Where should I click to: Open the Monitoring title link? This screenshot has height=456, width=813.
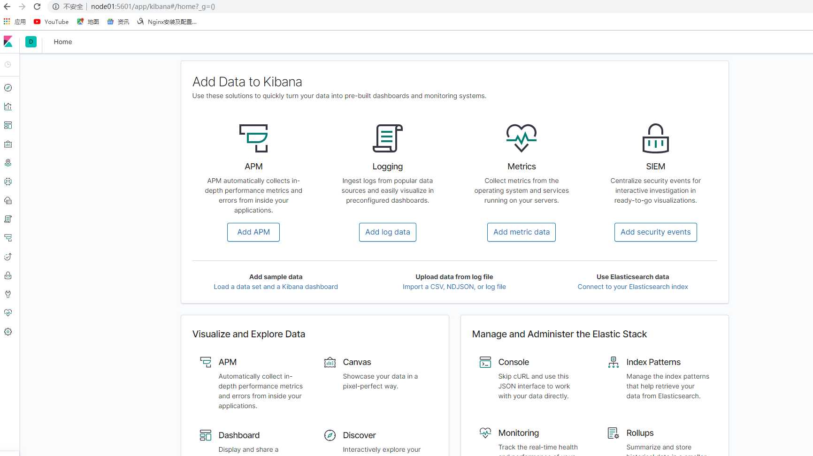coord(519,433)
